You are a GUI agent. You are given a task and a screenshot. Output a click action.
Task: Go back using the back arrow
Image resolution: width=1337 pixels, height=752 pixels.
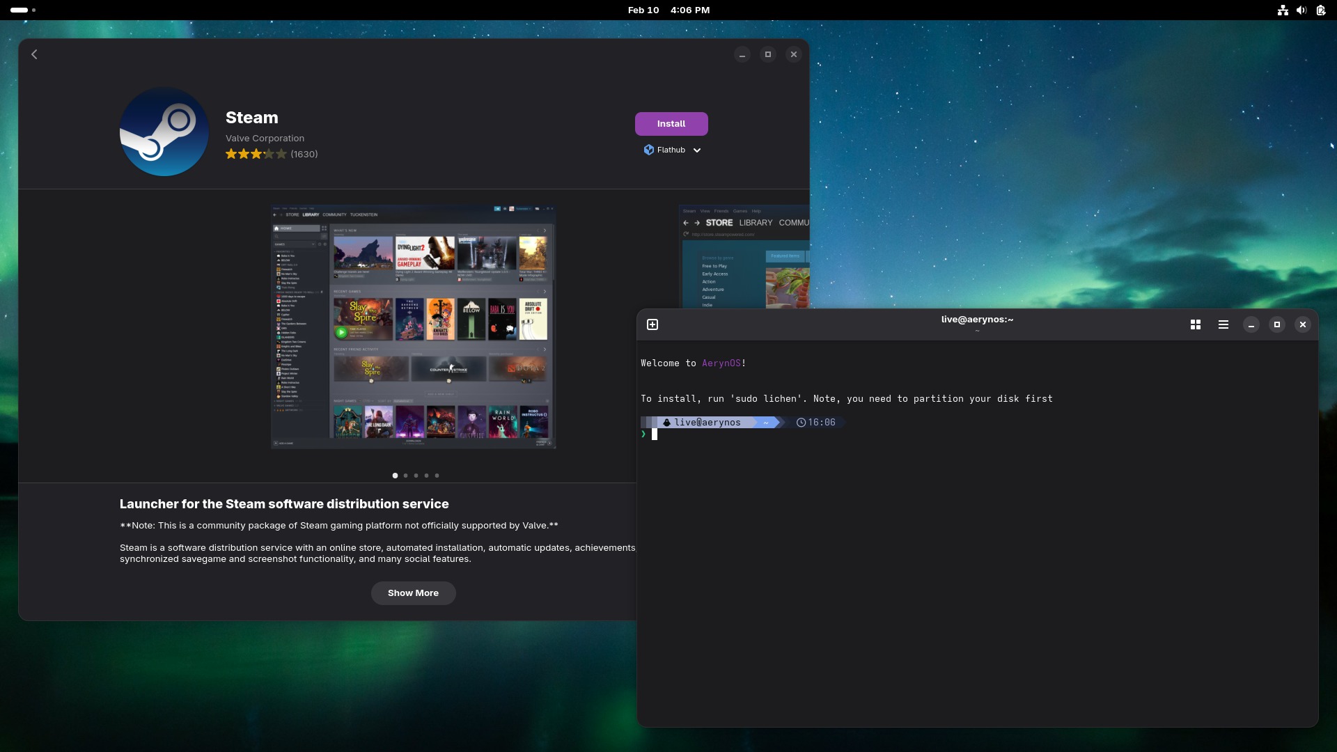tap(34, 54)
